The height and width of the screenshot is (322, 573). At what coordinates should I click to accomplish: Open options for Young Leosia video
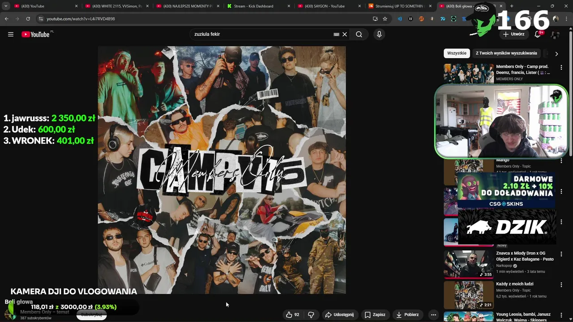coord(561,316)
